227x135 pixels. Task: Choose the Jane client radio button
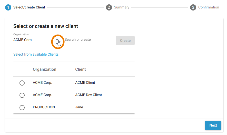tap(22, 107)
